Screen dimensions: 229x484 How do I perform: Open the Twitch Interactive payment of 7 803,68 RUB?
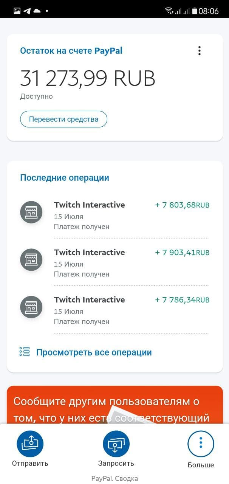coord(90,205)
